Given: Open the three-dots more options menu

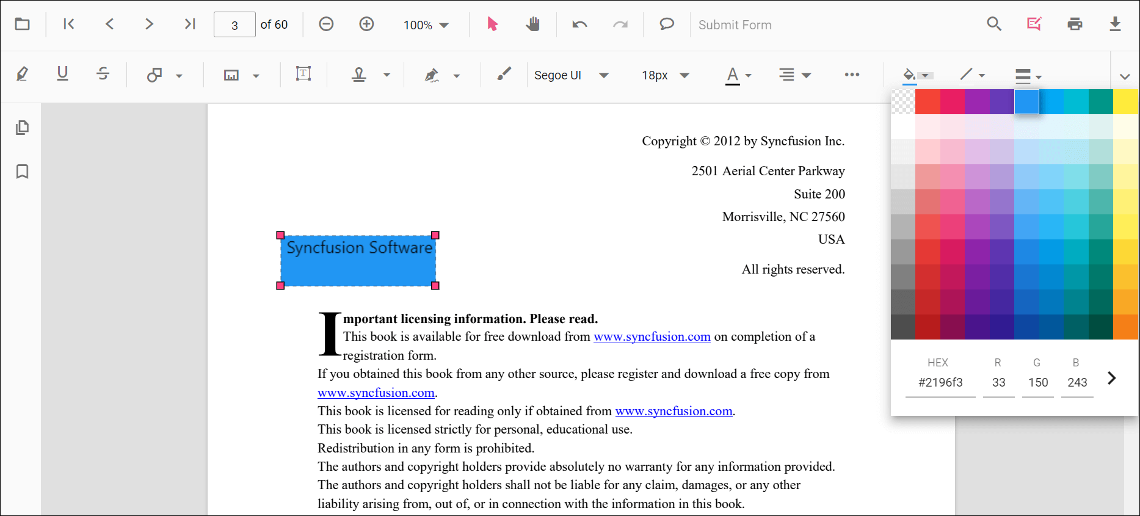Looking at the screenshot, I should pyautogui.click(x=852, y=74).
